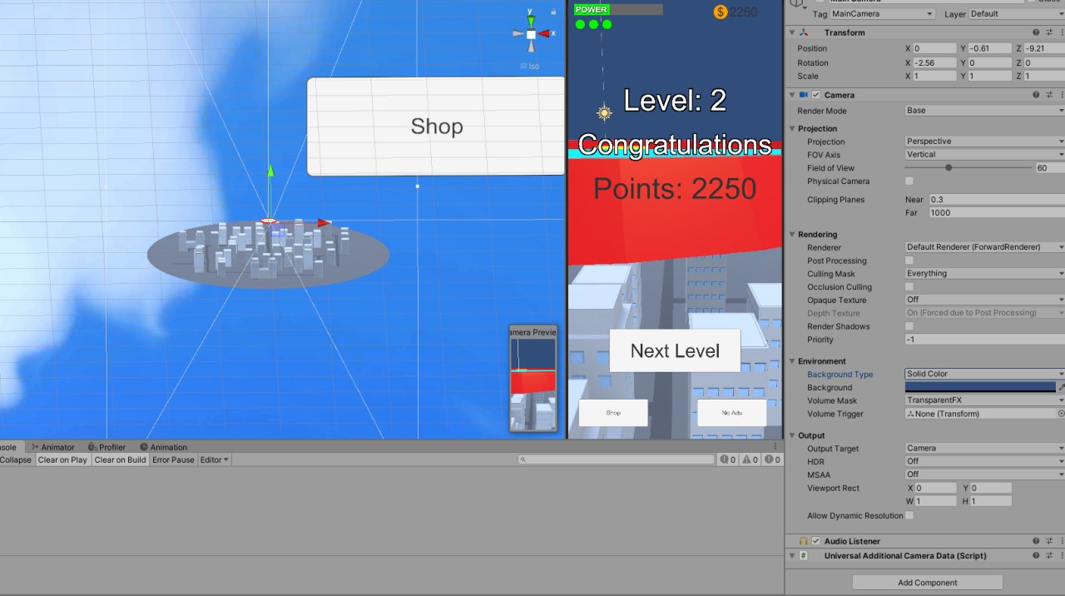Click the scene gizmo red X axis cone

[x=544, y=34]
